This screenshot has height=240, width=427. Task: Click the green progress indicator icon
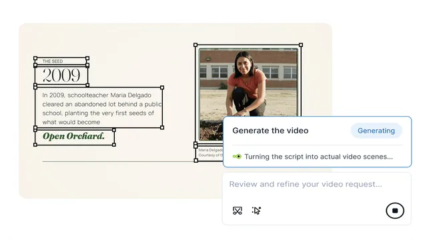pos(237,157)
